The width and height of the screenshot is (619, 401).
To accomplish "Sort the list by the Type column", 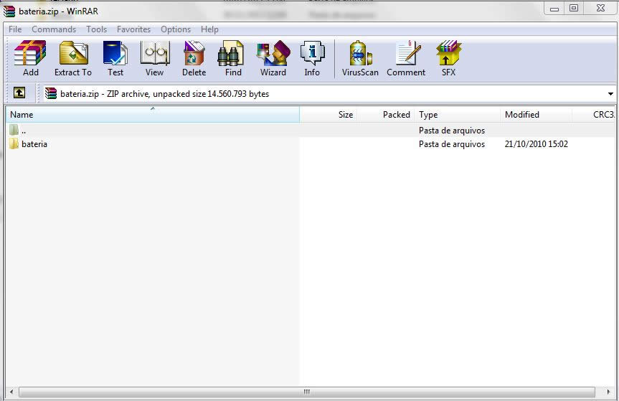I will click(457, 115).
